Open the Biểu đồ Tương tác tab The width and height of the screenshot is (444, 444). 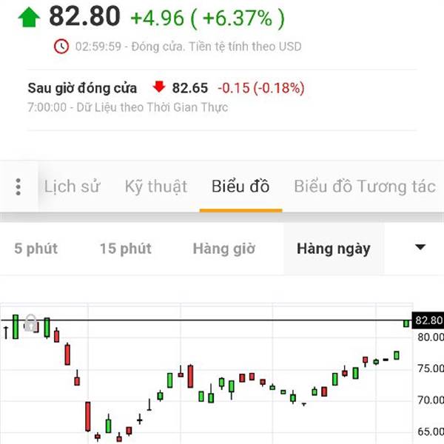pos(365,186)
